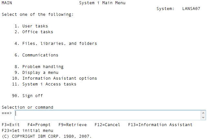Select the Office tasks option
The height and width of the screenshot is (139, 208).
pyautogui.click(x=37, y=32)
